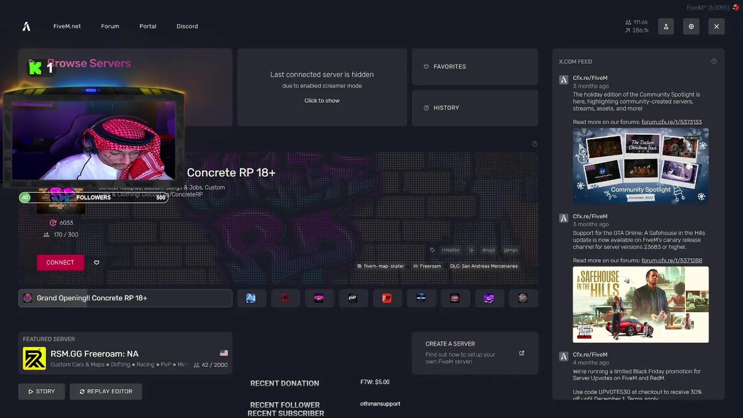
Task: Click the fivem-map-skater label
Action: [x=380, y=266]
